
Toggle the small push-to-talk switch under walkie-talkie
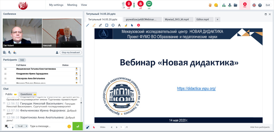pos(124,8)
